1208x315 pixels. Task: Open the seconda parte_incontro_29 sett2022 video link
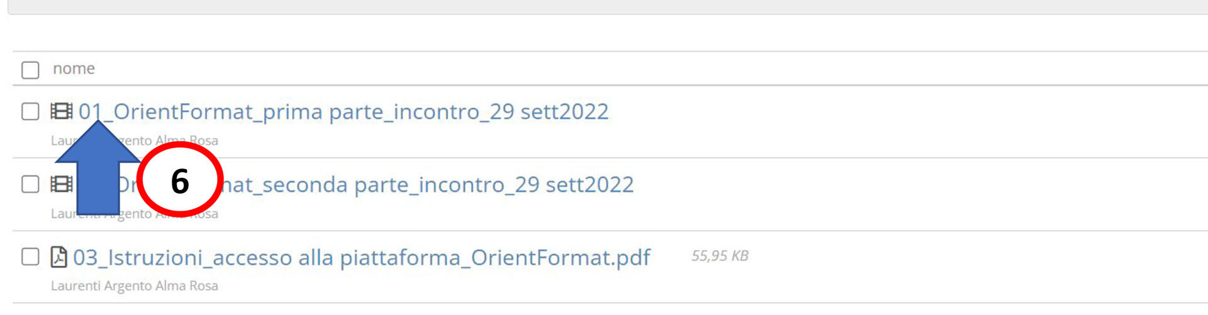click(428, 185)
